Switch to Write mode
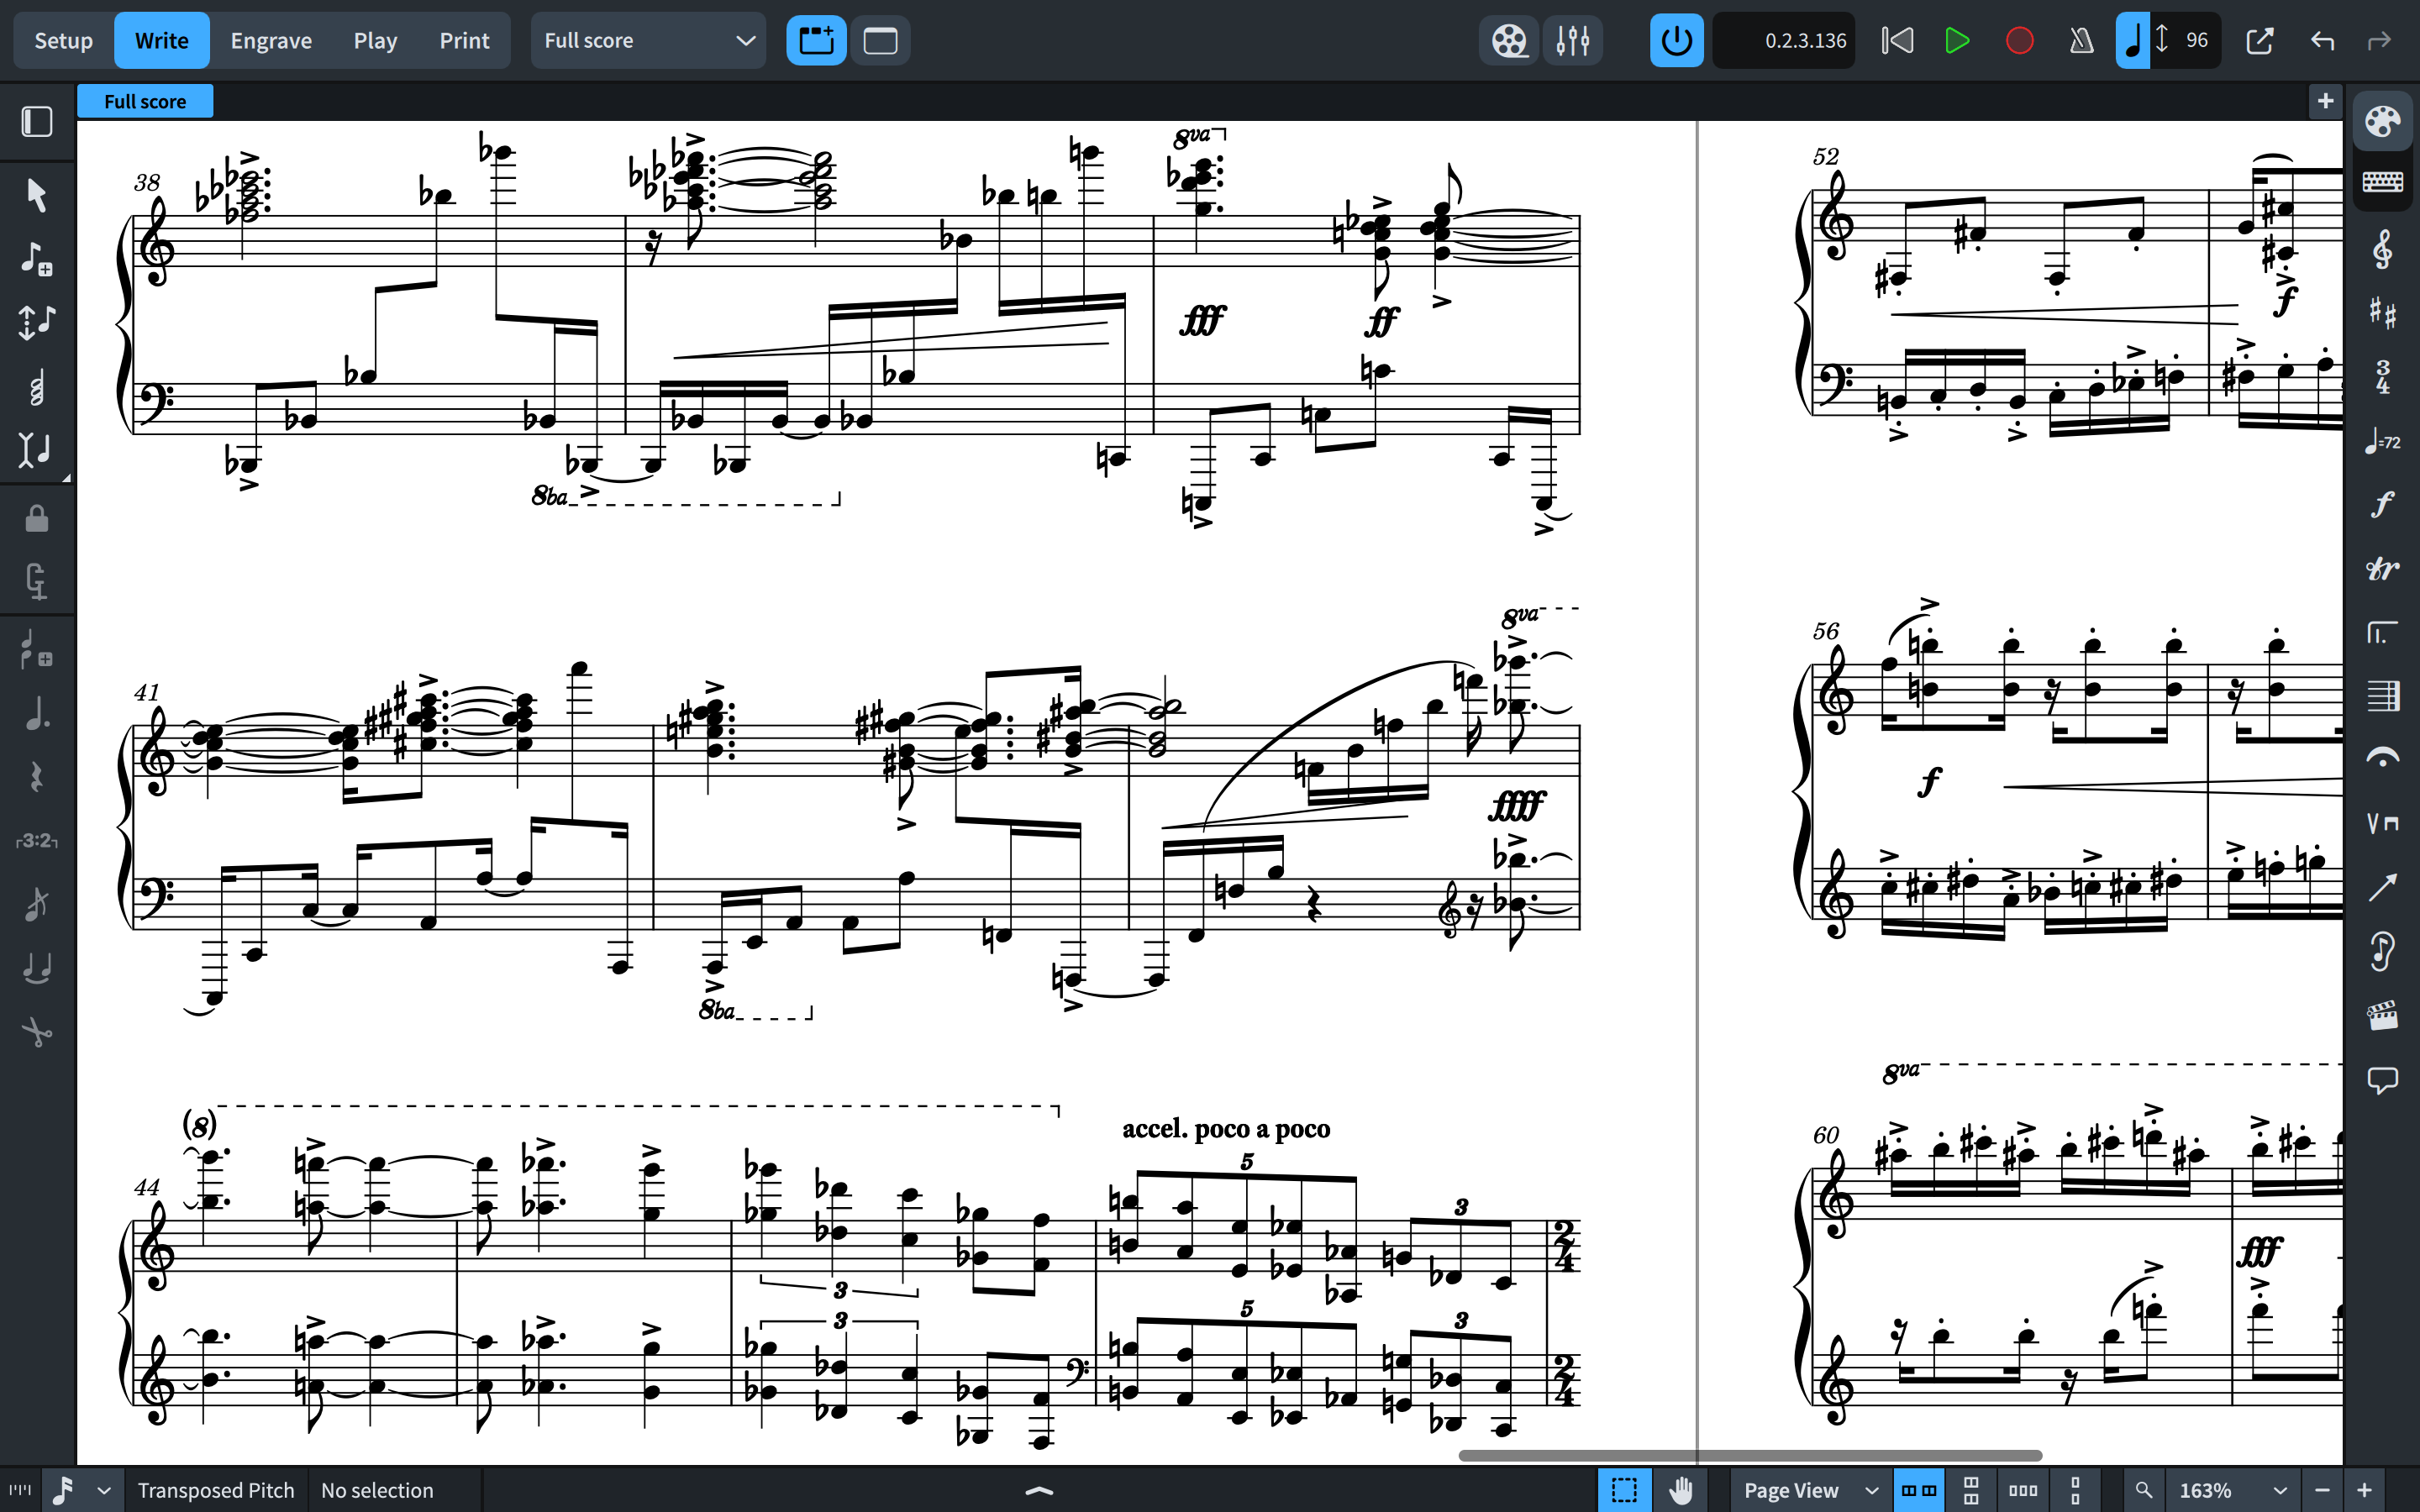This screenshot has width=2420, height=1512. click(x=162, y=41)
